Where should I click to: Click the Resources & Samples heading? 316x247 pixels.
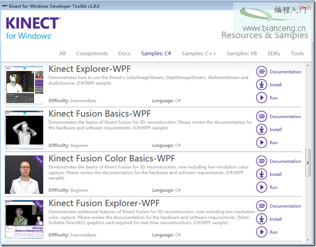(265, 35)
